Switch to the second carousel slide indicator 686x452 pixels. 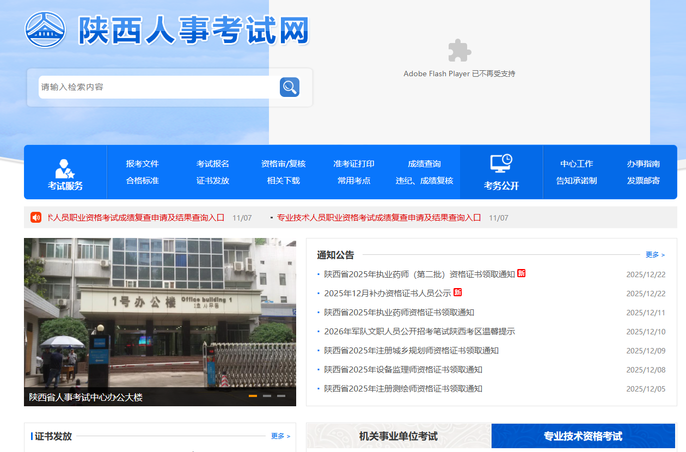pos(267,396)
